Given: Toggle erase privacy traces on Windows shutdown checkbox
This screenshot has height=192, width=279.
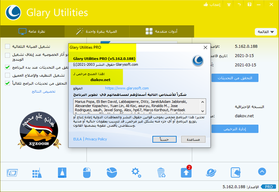Looking at the screenshot, I should [x=8, y=55].
